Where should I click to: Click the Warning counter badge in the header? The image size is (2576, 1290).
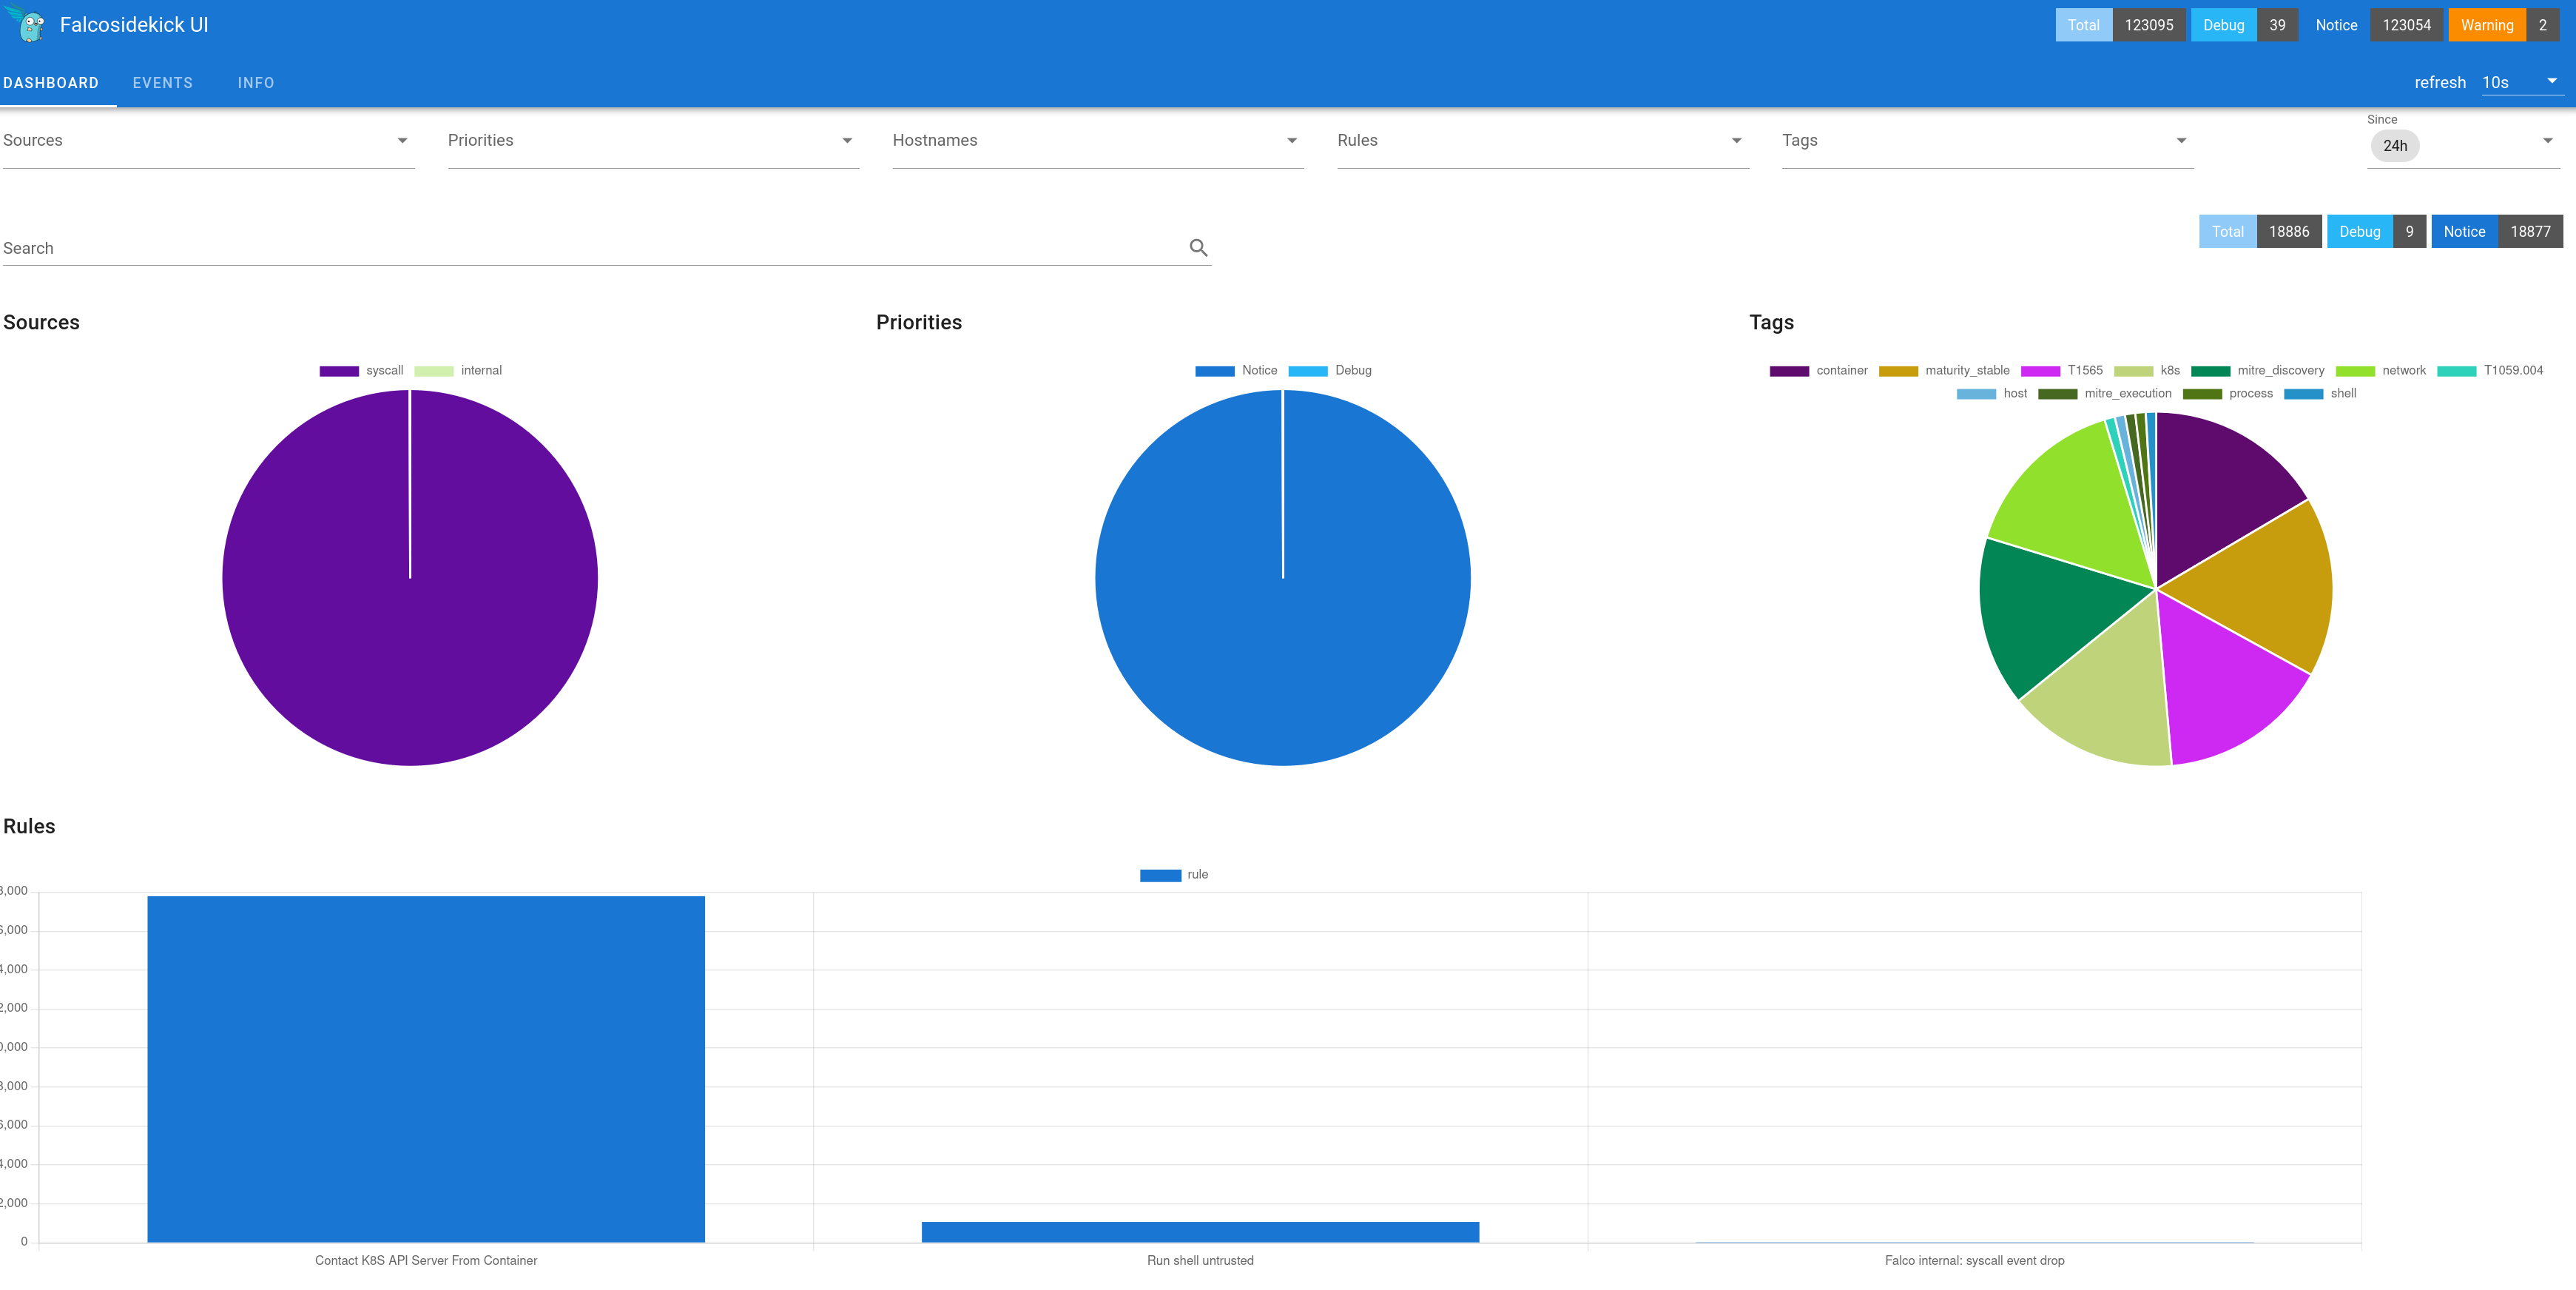coord(2487,24)
